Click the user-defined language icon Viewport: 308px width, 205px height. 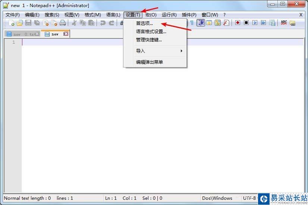point(209,23)
